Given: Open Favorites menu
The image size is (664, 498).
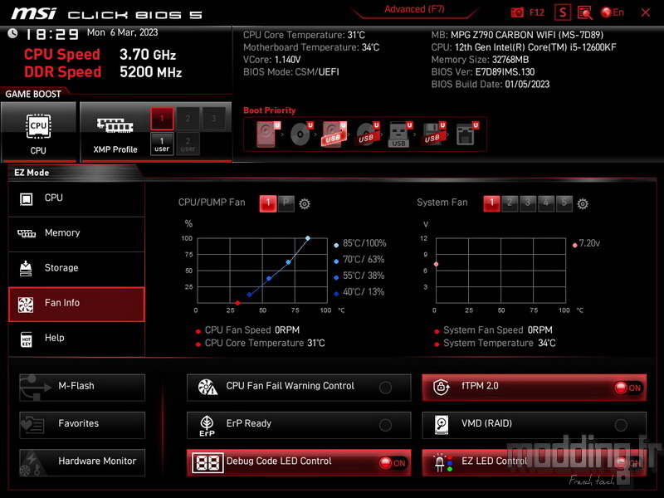Looking at the screenshot, I should point(82,425).
